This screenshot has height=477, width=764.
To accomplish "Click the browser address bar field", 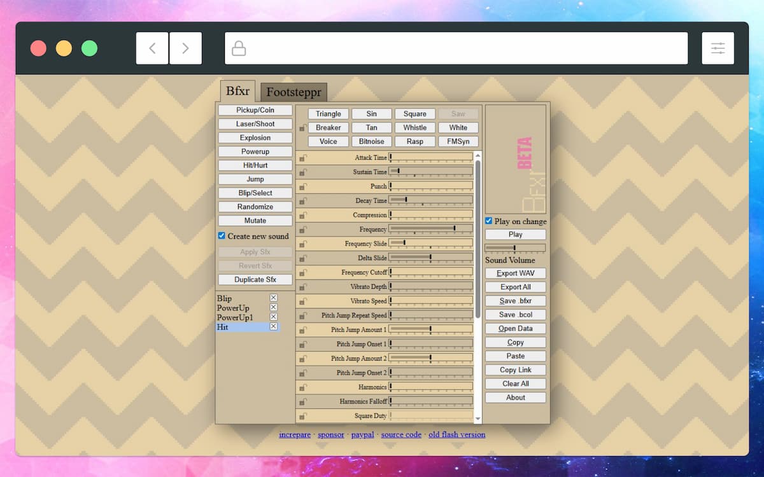I will [456, 48].
